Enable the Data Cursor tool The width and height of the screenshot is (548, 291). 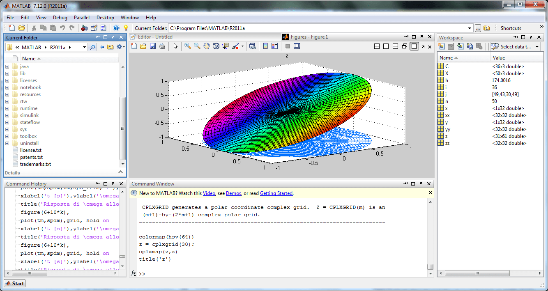click(226, 46)
